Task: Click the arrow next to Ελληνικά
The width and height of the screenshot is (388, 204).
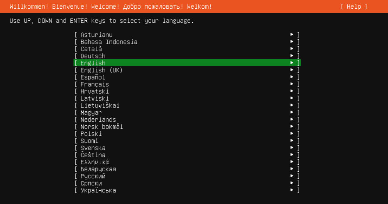Action: [x=292, y=162]
